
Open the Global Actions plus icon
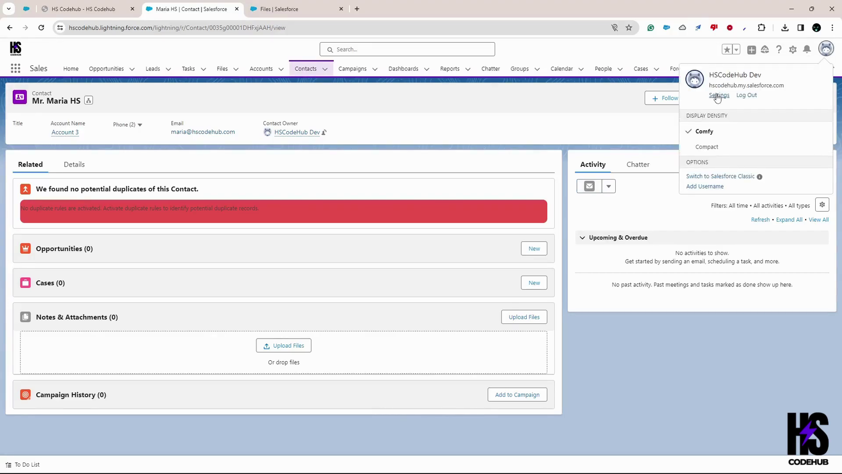coord(751,50)
